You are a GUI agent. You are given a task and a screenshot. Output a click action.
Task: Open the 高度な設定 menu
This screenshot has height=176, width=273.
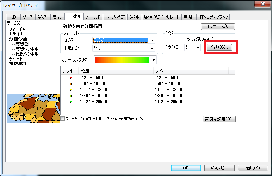[x=219, y=119]
